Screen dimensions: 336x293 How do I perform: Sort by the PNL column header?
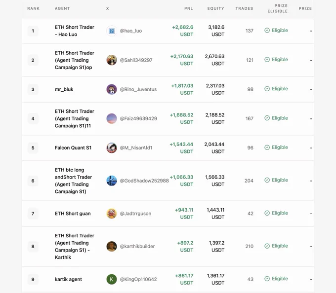pos(189,8)
